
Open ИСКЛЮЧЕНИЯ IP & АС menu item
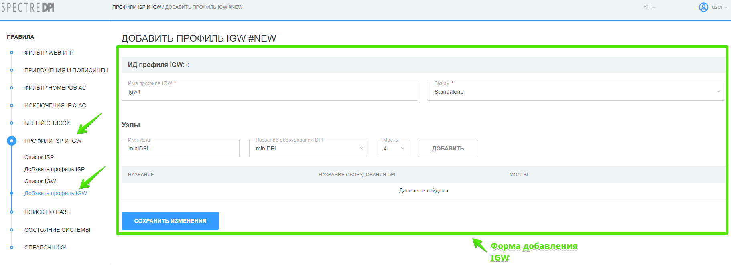pos(55,105)
